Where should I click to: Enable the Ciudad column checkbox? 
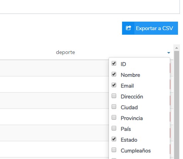(114, 107)
